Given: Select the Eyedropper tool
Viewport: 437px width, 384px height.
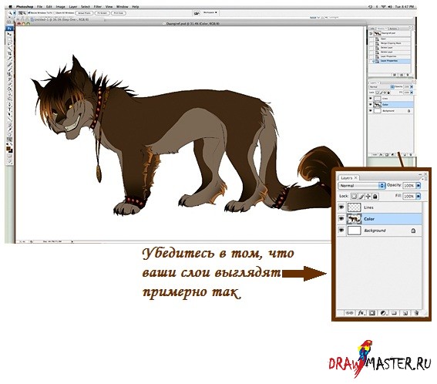Looking at the screenshot, I should pyautogui.click(x=9, y=130).
